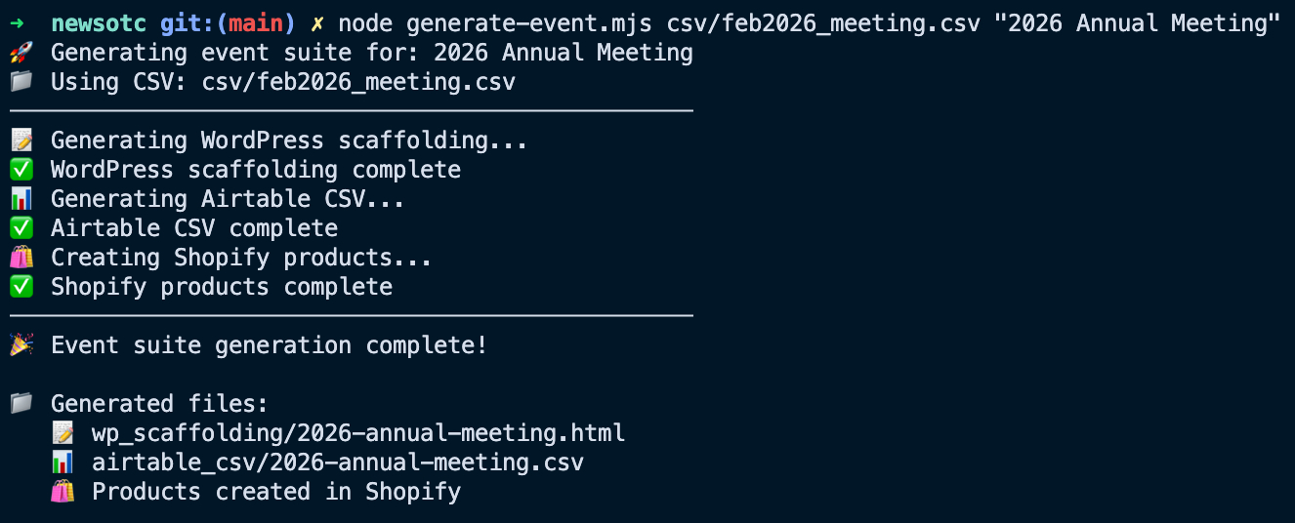This screenshot has width=1295, height=523.
Task: Click the rocket emoji before "Generating event suite"
Action: [x=21, y=53]
